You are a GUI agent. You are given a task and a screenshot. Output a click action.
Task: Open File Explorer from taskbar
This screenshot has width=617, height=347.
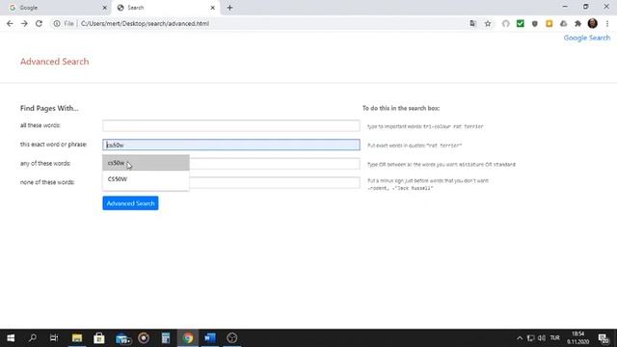click(77, 338)
